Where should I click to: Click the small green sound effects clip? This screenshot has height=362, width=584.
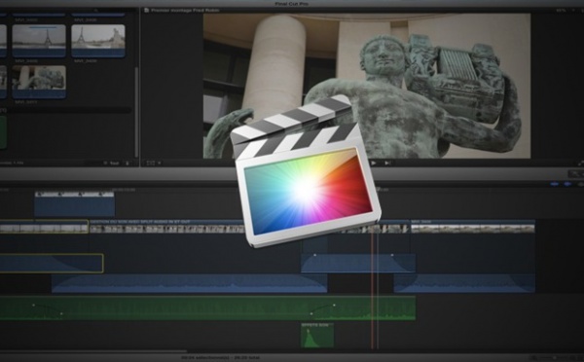[317, 335]
